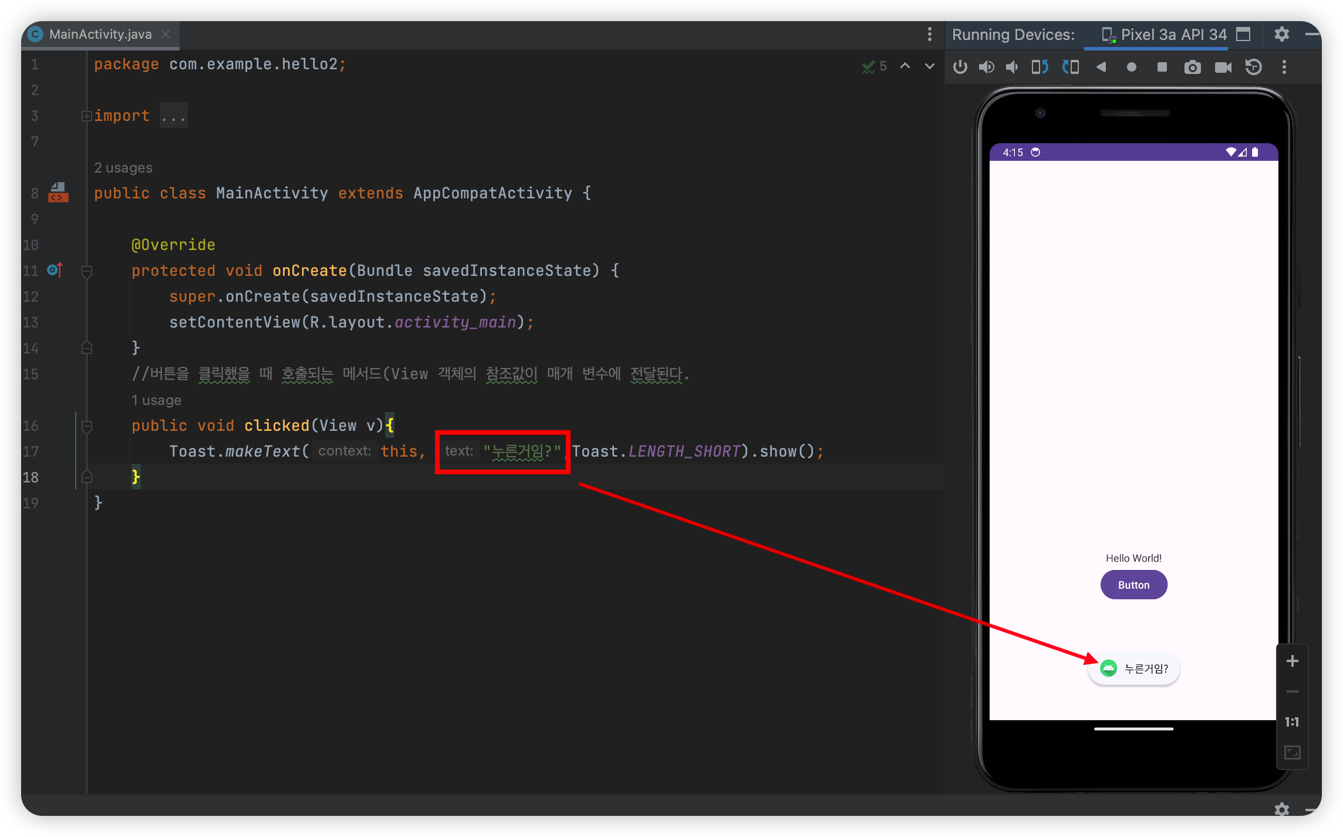Image resolution: width=1343 pixels, height=837 pixels.
Task: Rotate the emulator right
Action: tap(1071, 67)
